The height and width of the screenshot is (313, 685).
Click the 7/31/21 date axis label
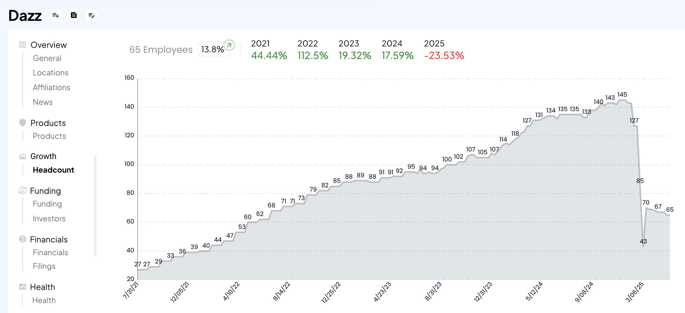click(x=130, y=290)
